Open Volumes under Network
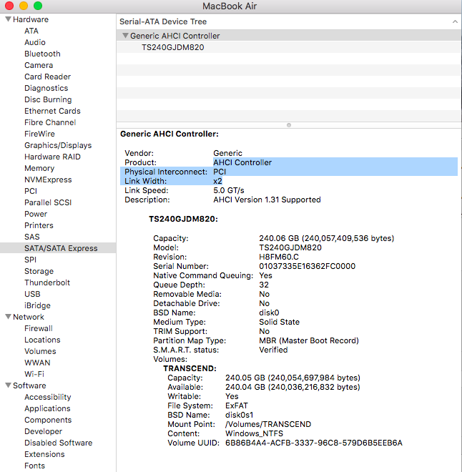 point(40,351)
